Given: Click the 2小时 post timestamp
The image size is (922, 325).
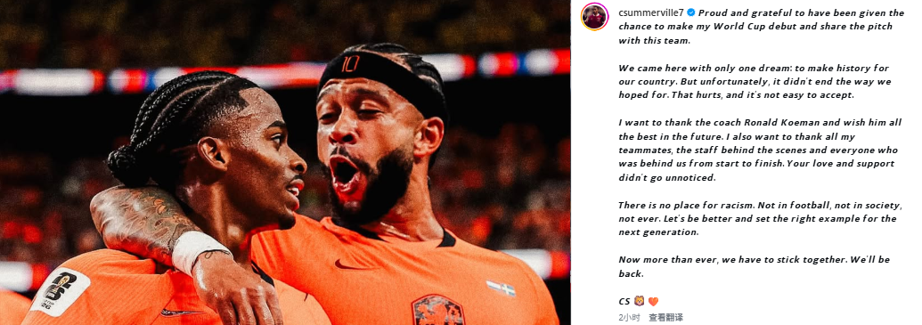Looking at the screenshot, I should 630,317.
